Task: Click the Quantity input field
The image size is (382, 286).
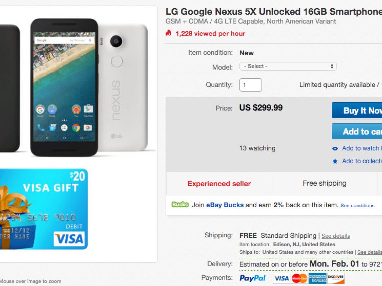Action: (251, 85)
